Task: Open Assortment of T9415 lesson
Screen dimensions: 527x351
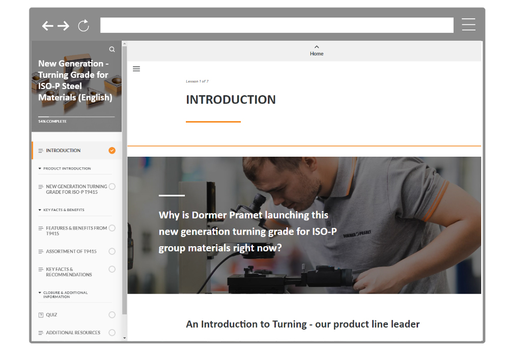Action: tap(71, 251)
